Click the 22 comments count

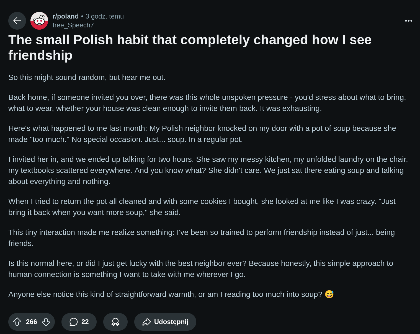(85, 322)
